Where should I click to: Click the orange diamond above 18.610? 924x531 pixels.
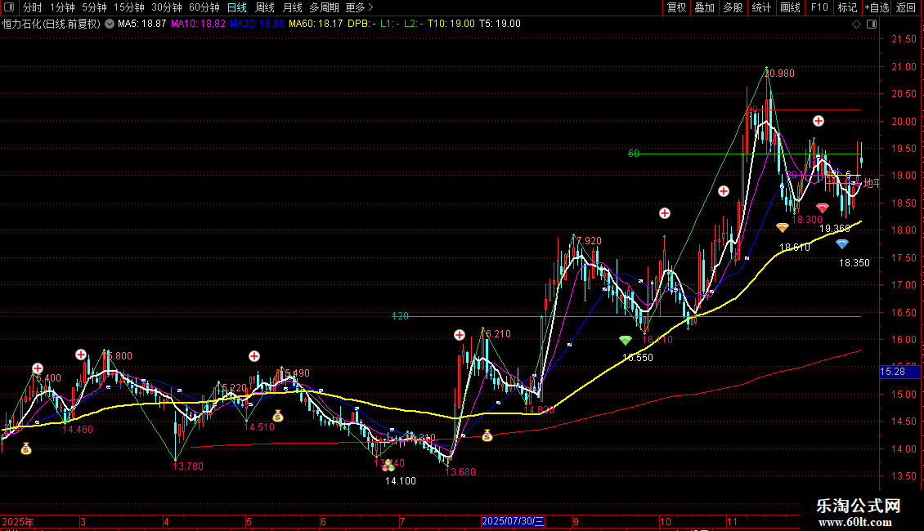pyautogui.click(x=783, y=227)
